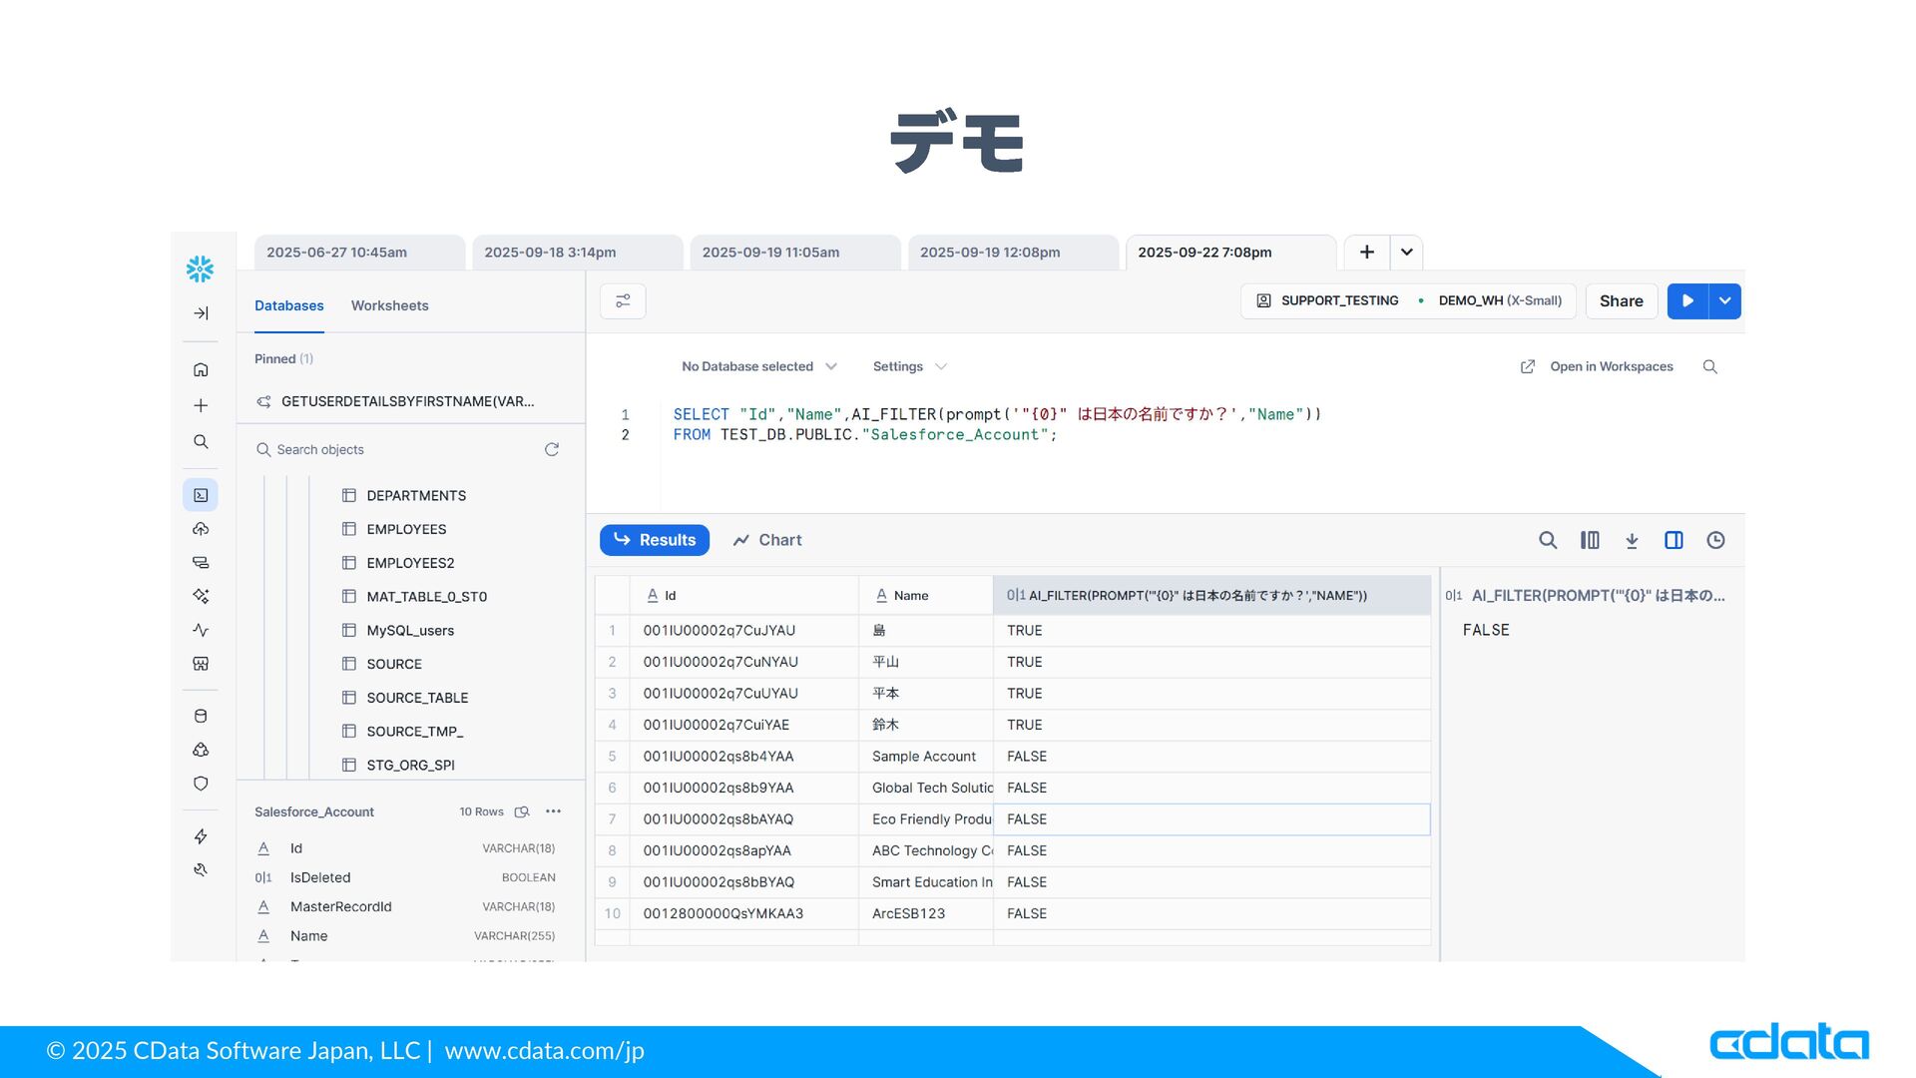
Task: Open the AI & ML sparkle icon
Action: click(x=201, y=596)
